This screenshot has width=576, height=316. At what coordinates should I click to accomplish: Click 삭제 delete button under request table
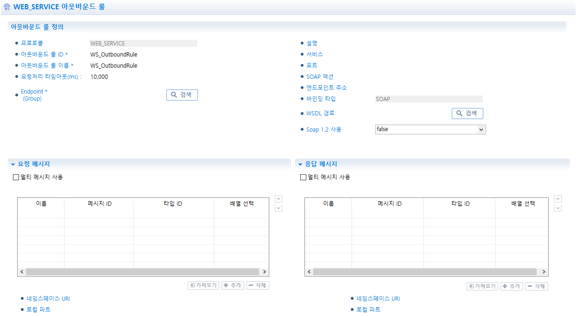click(x=258, y=285)
